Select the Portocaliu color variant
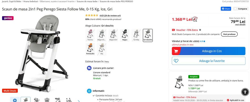Screen dimensions: 250x102 tap(90, 49)
